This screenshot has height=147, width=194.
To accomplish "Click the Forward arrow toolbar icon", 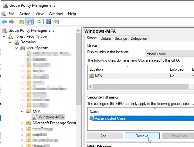I will tap(12, 22).
